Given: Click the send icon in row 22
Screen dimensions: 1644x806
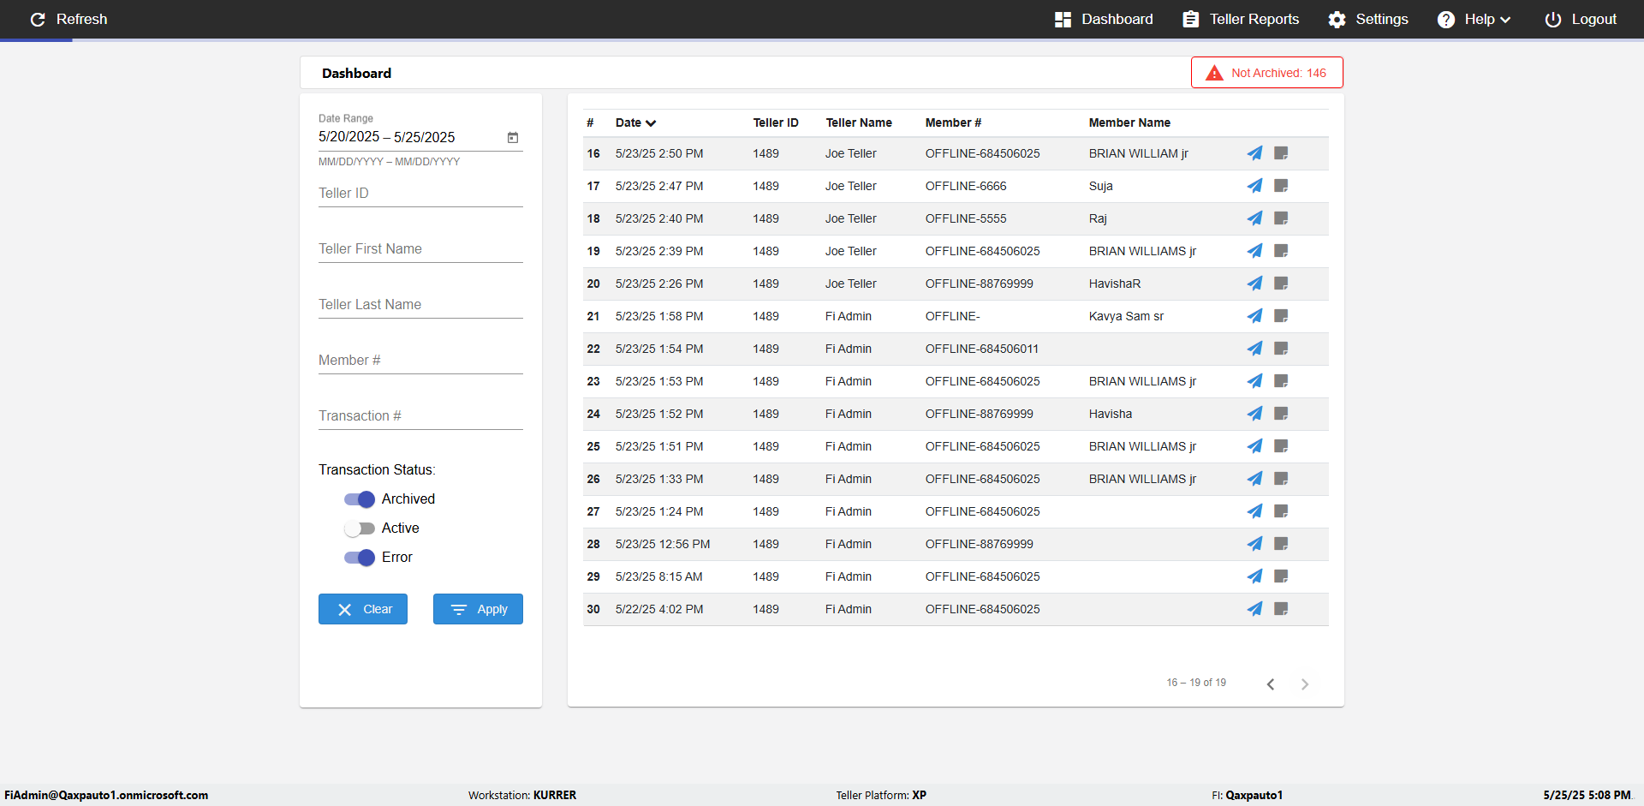Looking at the screenshot, I should coord(1254,349).
